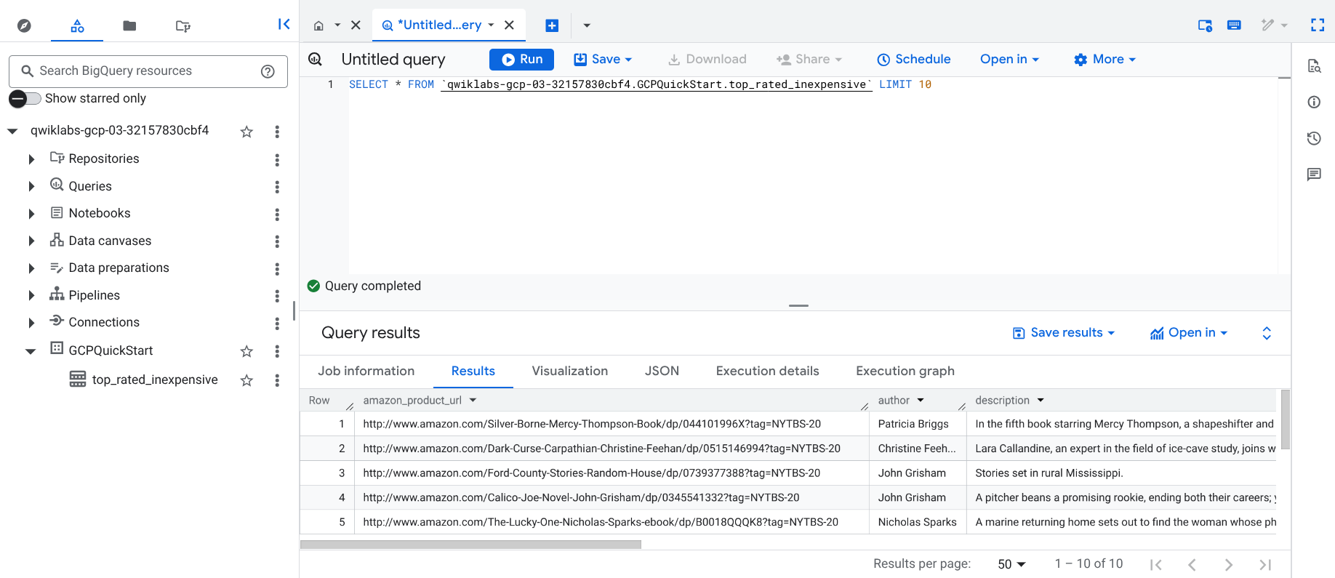Select the resource hierarchy sidebar tab icon
This screenshot has height=578, width=1335.
pos(77,25)
